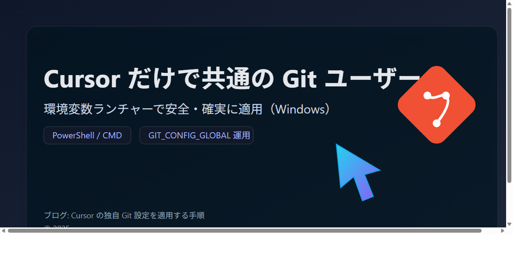
Task: Click the horizontal scrollbar left arrow
Action: pos(3,230)
